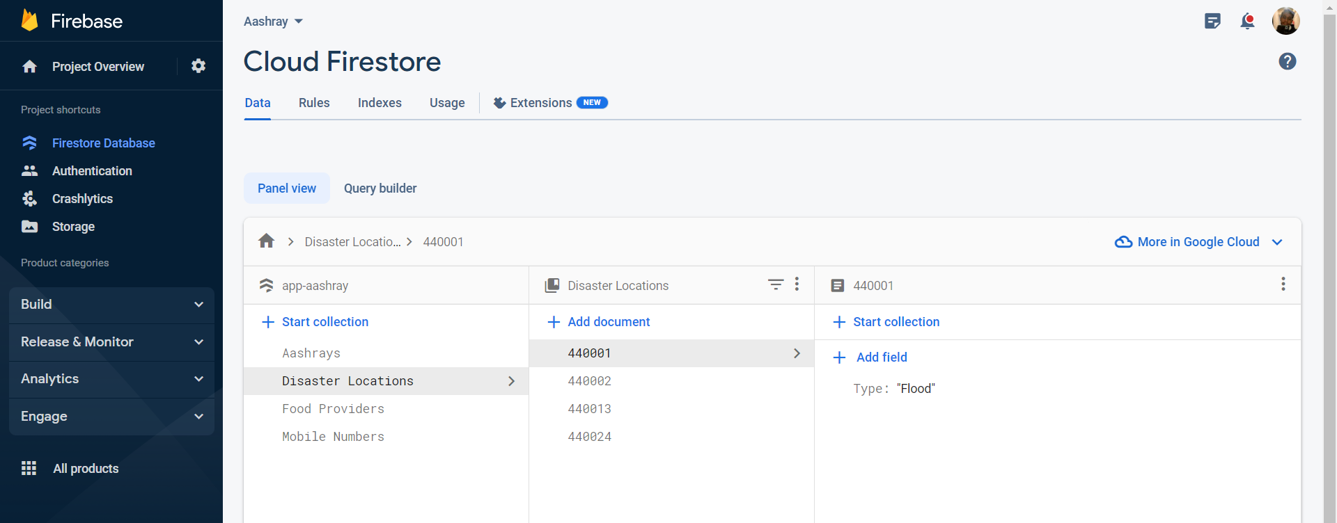The height and width of the screenshot is (523, 1337).
Task: Click the All products grid icon
Action: (x=29, y=468)
